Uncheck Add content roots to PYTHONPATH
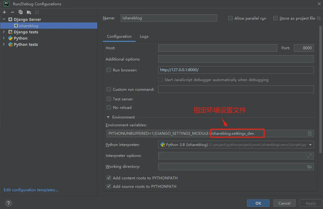The image size is (323, 209). (x=109, y=178)
